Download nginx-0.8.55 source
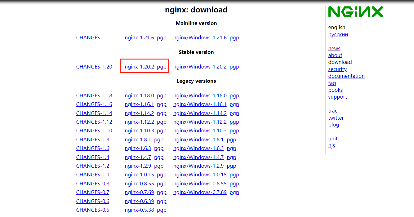Image resolution: width=414 pixels, height=217 pixels. (139, 184)
